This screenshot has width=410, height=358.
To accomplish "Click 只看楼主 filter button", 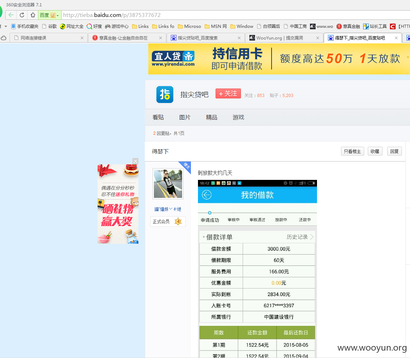I will click(x=353, y=151).
